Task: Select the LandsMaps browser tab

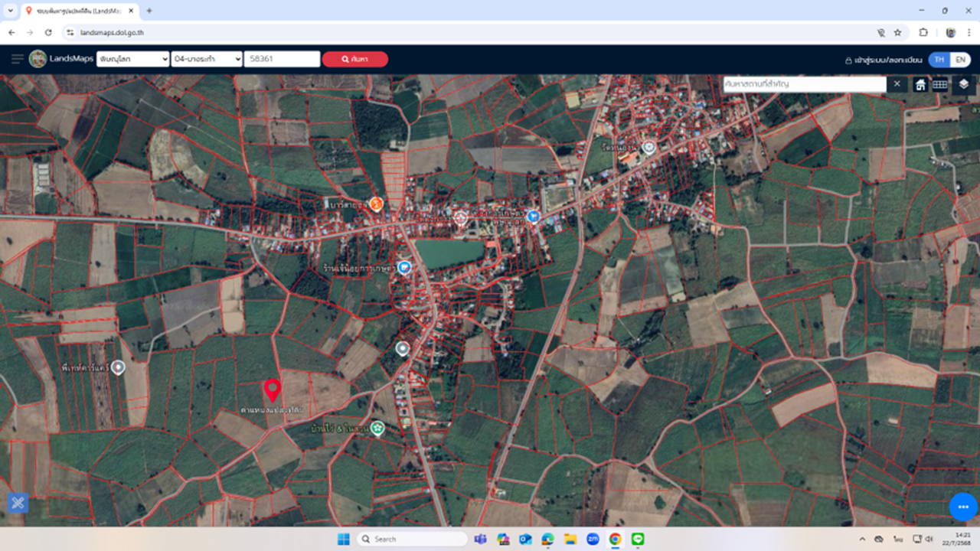Action: (77, 11)
